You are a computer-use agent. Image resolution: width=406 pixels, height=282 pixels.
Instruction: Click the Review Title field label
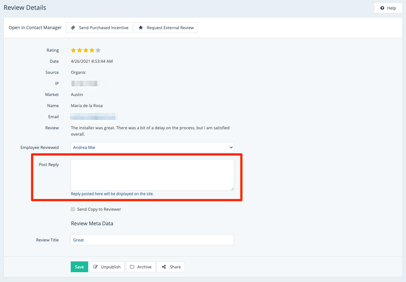point(47,240)
